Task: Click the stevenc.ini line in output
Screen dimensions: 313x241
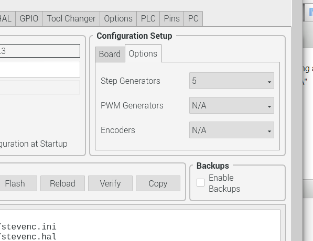Action: point(28,227)
